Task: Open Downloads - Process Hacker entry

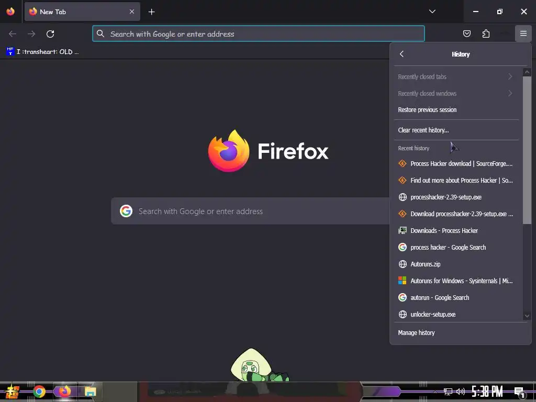Action: (x=456, y=231)
